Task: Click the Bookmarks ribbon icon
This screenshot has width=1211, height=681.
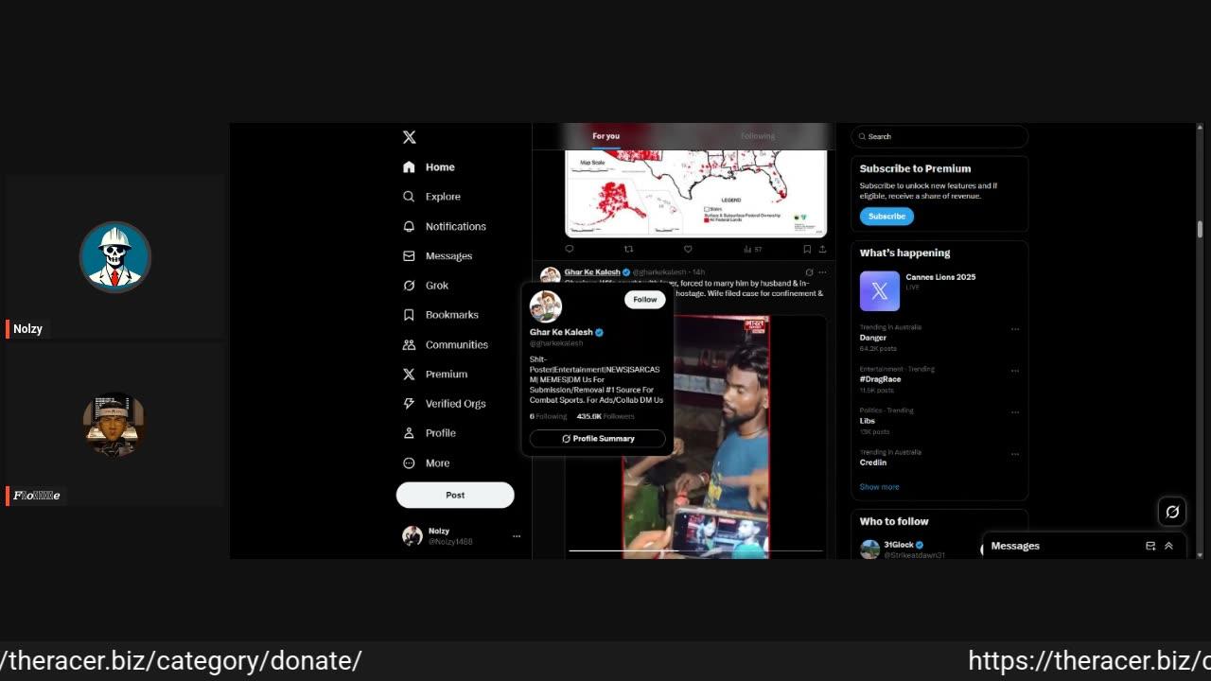Action: [409, 315]
